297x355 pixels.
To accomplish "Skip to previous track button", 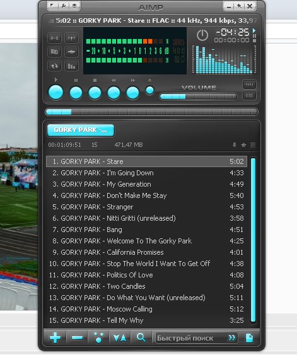I will click(x=114, y=93).
